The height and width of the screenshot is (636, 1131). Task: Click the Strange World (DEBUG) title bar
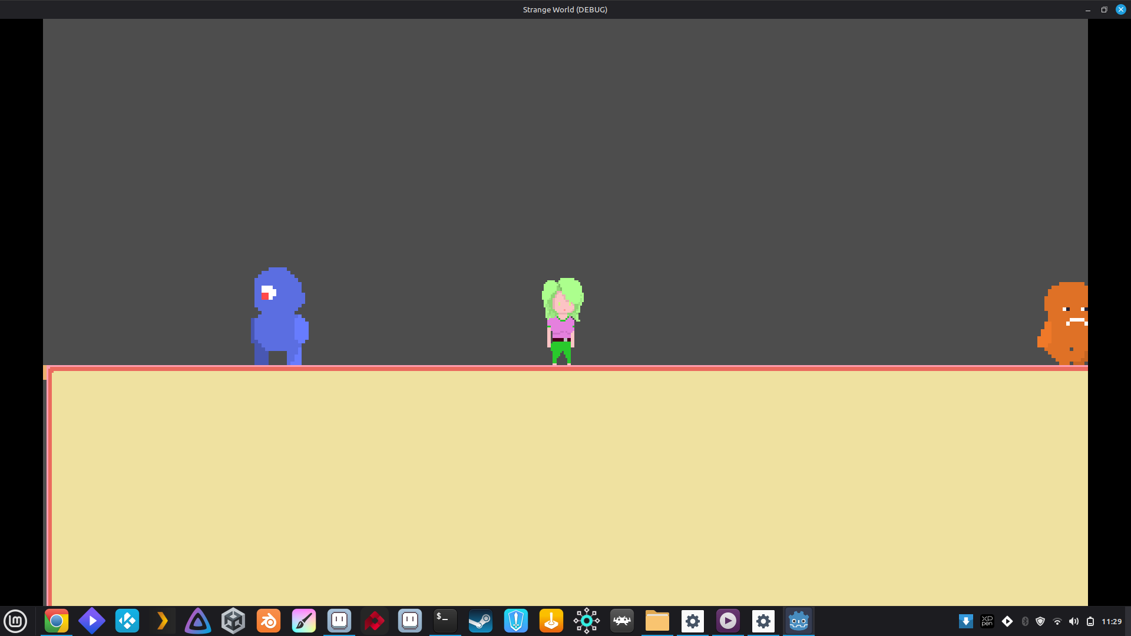(x=564, y=9)
